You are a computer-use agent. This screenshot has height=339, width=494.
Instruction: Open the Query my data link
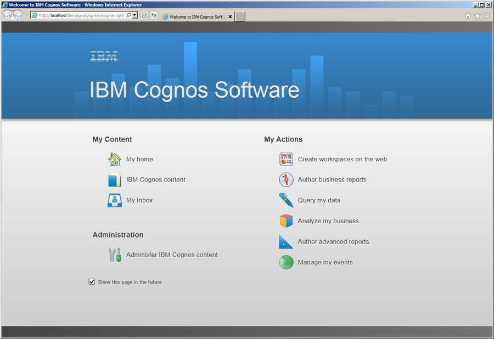pyautogui.click(x=319, y=201)
